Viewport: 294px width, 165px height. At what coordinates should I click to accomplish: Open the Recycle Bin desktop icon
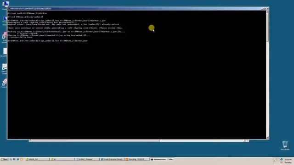(285, 146)
